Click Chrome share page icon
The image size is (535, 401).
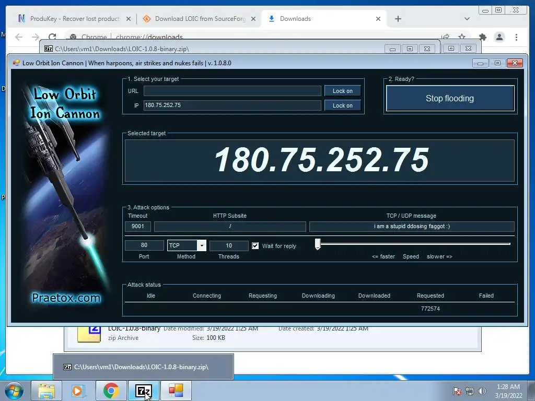point(445,37)
